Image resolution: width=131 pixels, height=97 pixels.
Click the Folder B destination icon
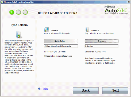[87, 29]
